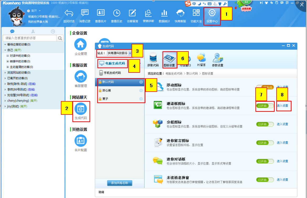Select the PC留言 icon in toolbar
This screenshot has height=198, width=307.
click(x=201, y=58)
